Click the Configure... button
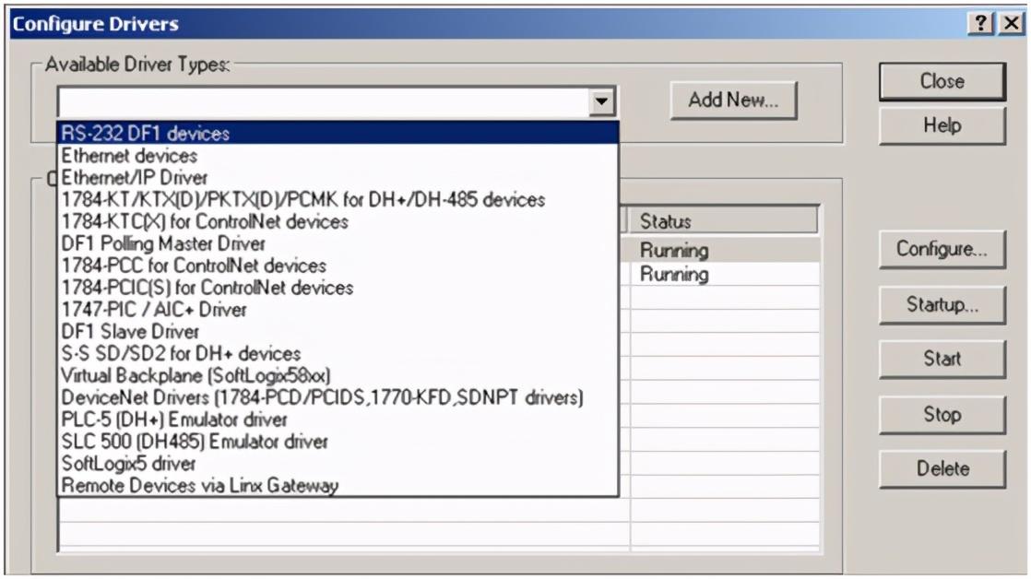The height and width of the screenshot is (579, 1031). pos(942,249)
